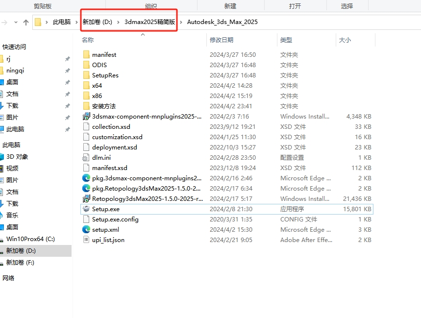Click the Setup.exe application icon
Image resolution: width=421 pixels, height=318 pixels.
tap(86, 209)
